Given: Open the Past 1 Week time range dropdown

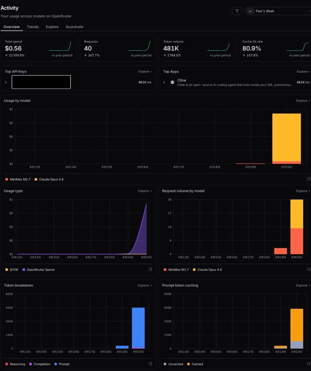Looking at the screenshot, I should click(x=278, y=11).
